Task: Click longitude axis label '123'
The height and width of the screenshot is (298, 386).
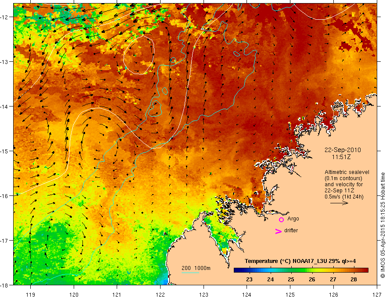Action: (x=204, y=294)
